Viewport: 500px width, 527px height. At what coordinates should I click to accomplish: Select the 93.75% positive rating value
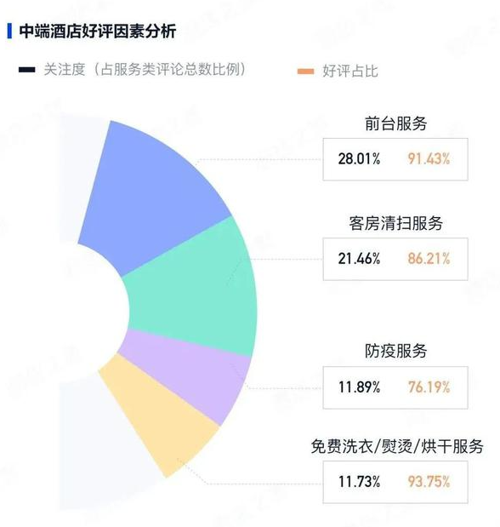429,482
